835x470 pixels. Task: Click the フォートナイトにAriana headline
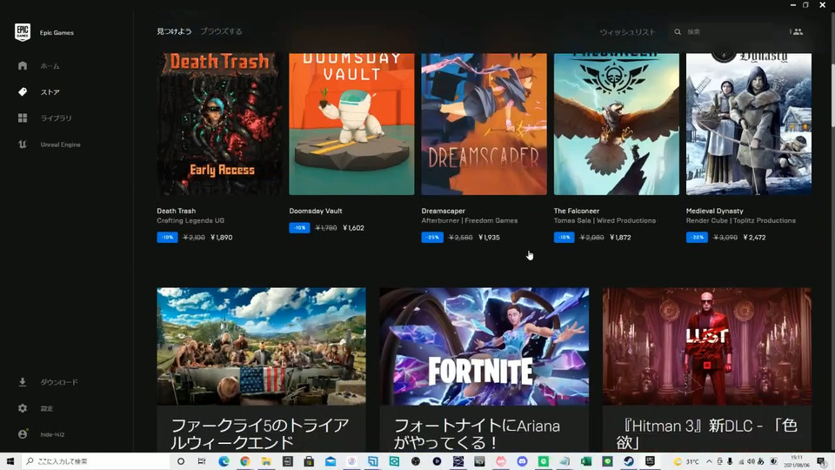(x=477, y=433)
